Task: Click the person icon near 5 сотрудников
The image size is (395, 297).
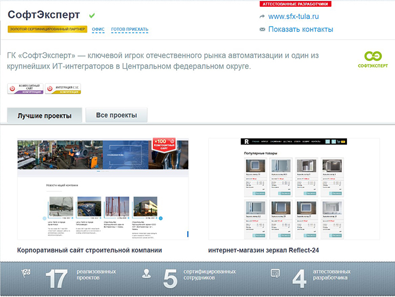Action: pyautogui.click(x=146, y=273)
